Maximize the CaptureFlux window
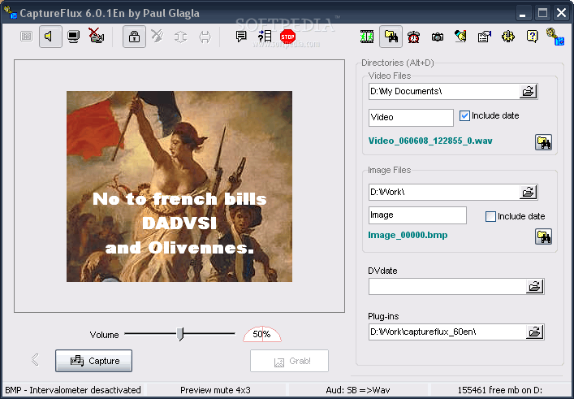 542,13
